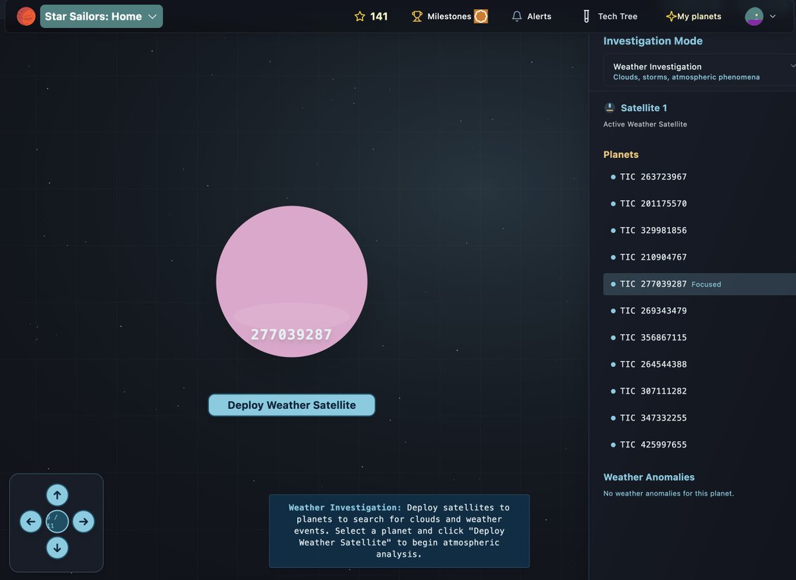Click the pink planet 277039287 sphere
This screenshot has width=796, height=580.
(292, 281)
